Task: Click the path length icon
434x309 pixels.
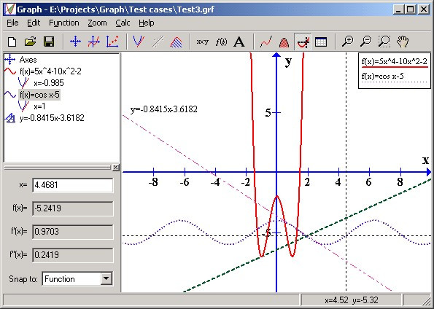Action: point(266,42)
